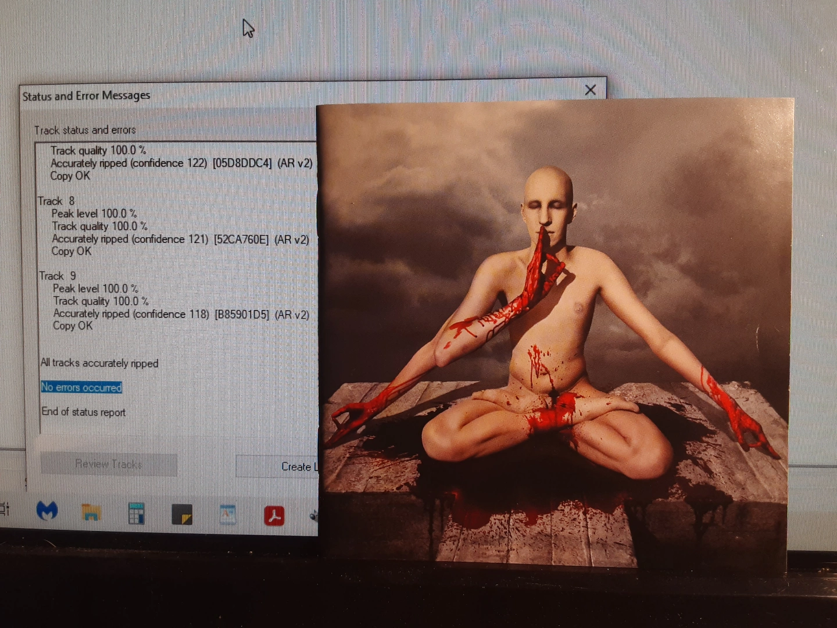This screenshot has width=837, height=628.
Task: Click the 'Track 8' heading in the log
Action: [56, 201]
